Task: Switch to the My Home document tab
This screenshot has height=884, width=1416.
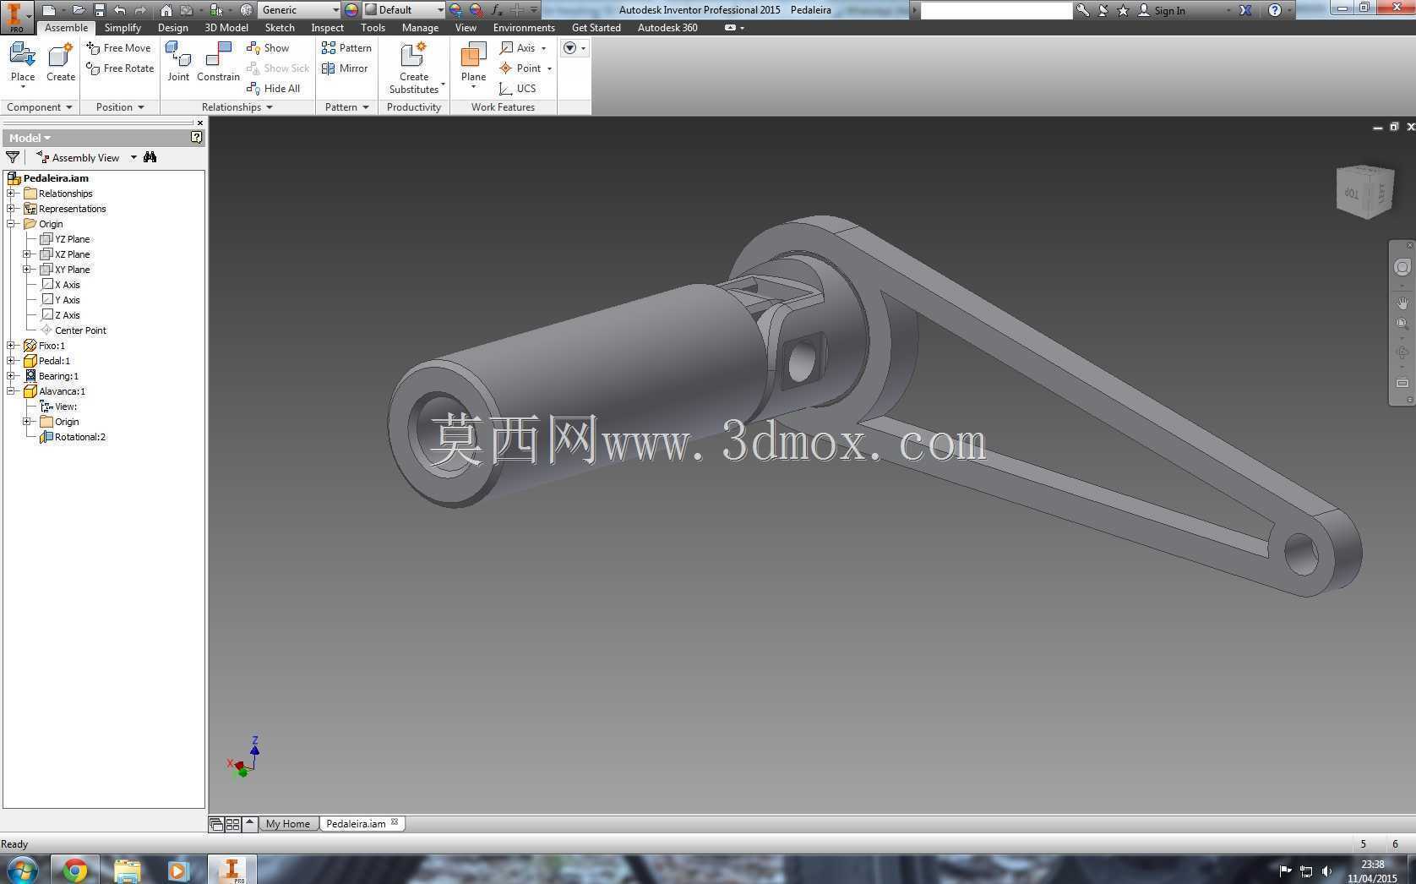Action: [288, 824]
